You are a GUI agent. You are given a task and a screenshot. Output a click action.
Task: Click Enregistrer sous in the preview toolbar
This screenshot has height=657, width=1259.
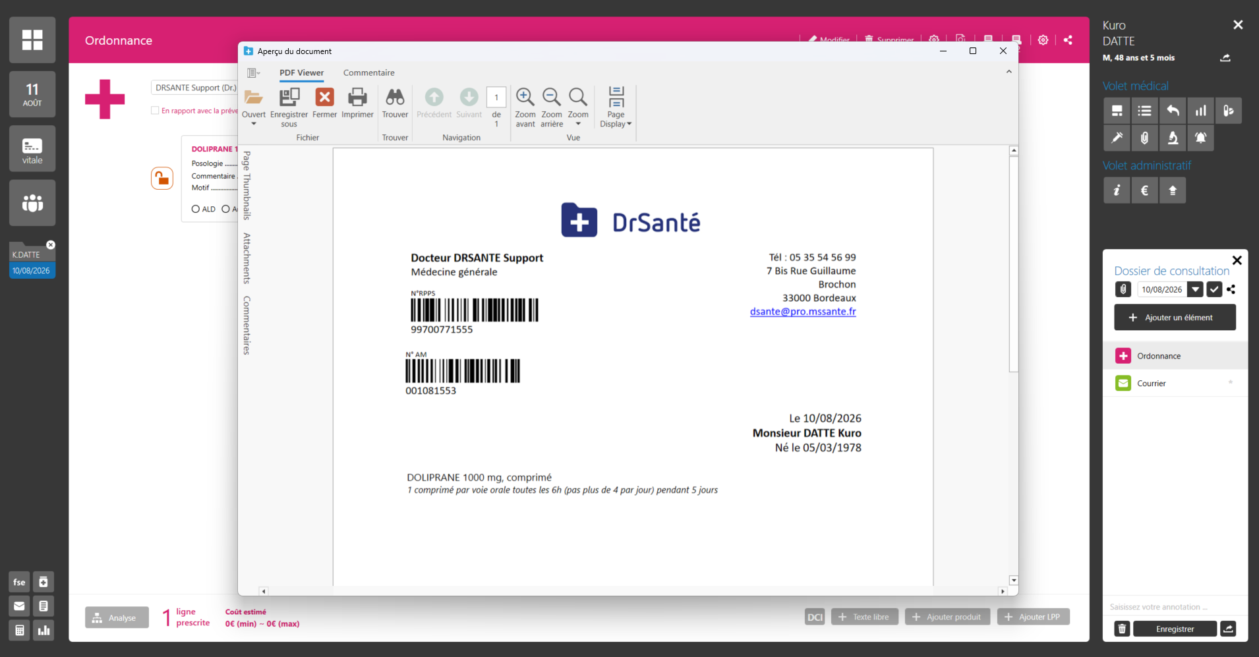tap(289, 107)
